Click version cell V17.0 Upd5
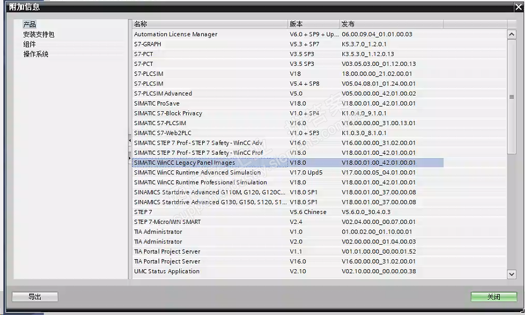The image size is (525, 315). pos(306,173)
